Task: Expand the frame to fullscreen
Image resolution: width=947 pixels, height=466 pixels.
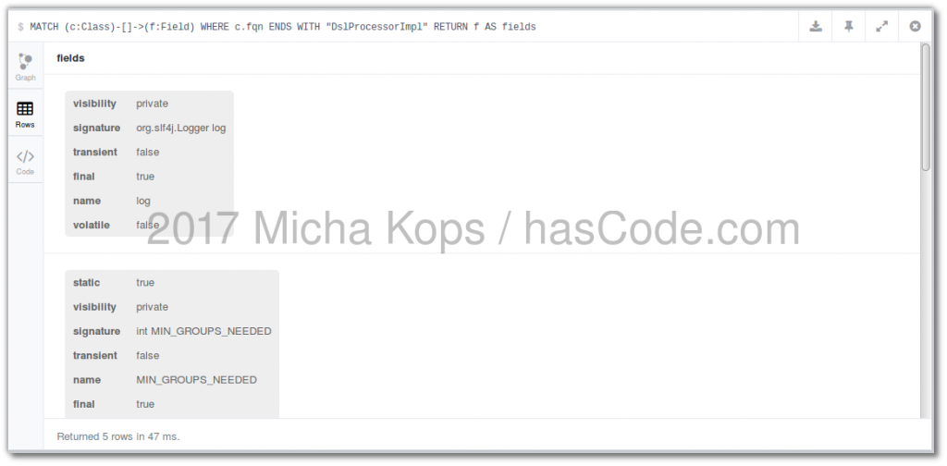Action: [x=882, y=27]
